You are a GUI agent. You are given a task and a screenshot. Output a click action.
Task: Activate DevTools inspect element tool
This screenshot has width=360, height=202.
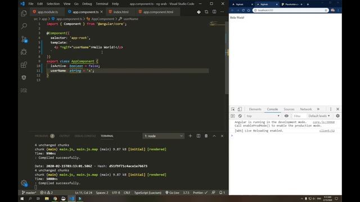(233, 109)
